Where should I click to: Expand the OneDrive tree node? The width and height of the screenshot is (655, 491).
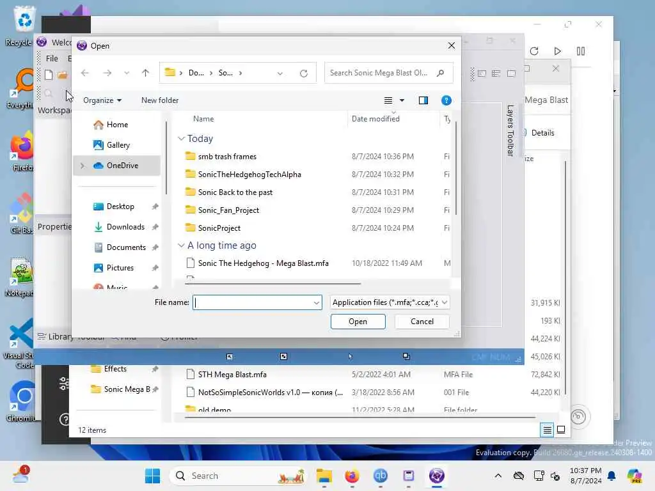(x=83, y=166)
